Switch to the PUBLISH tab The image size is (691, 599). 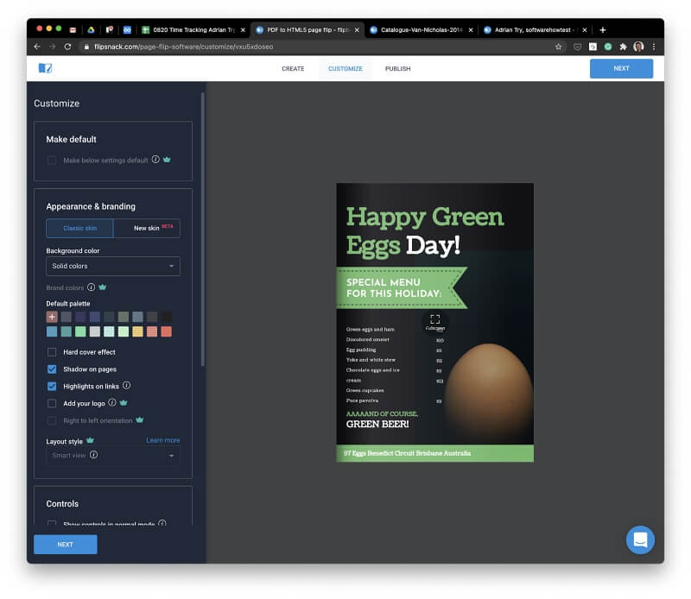(x=397, y=68)
